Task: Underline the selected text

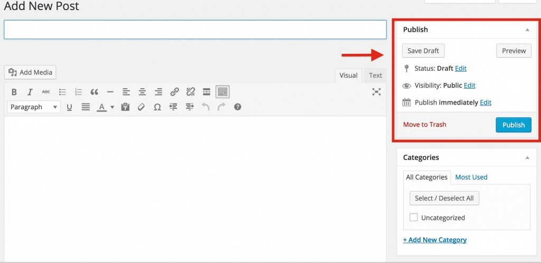Action: click(69, 107)
